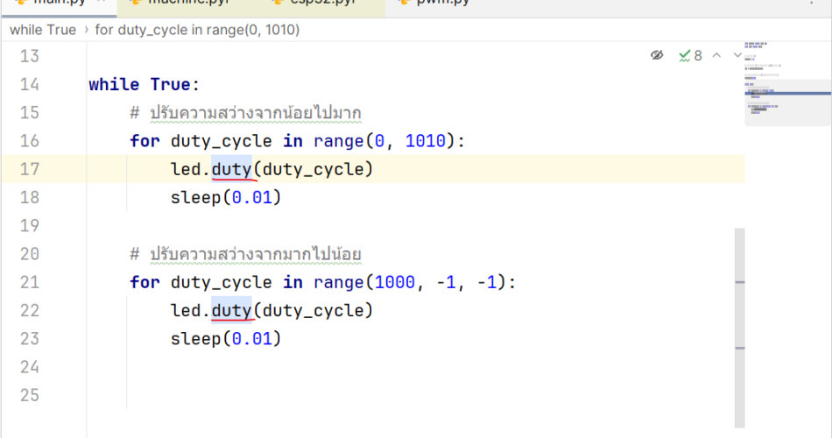Screen dimensions: 832x438
Task: Open the esp32.pyi editor tab
Action: tap(314, 3)
